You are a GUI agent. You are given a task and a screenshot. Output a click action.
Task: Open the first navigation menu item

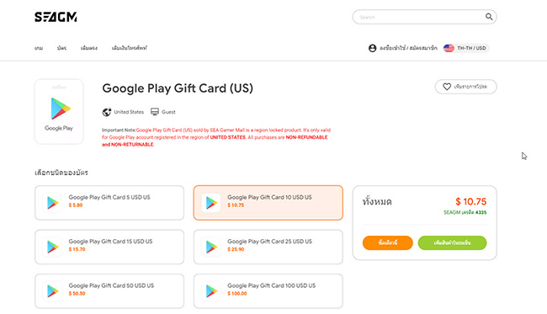[39, 48]
